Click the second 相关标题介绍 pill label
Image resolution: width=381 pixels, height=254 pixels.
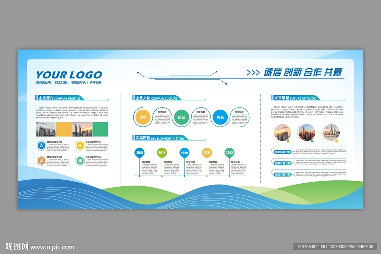tap(283, 163)
